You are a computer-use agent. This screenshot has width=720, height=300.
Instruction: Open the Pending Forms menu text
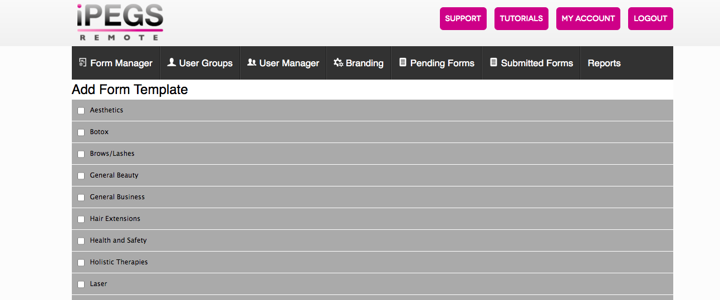coord(443,63)
